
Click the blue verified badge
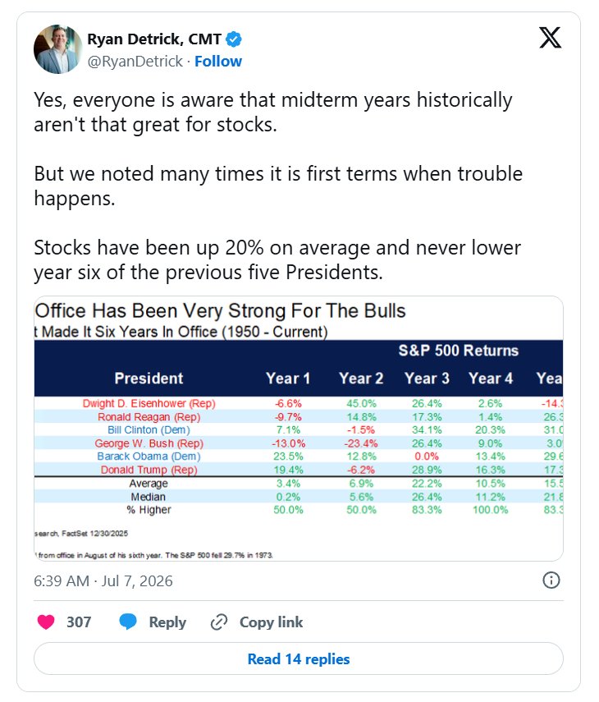tap(234, 39)
